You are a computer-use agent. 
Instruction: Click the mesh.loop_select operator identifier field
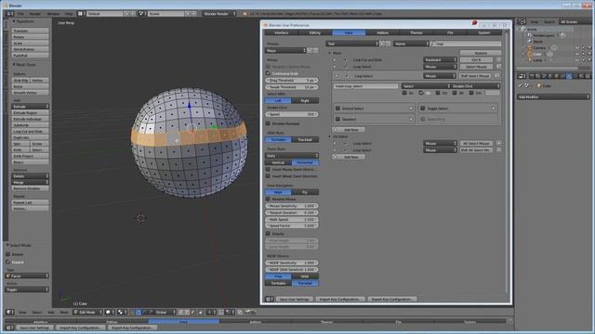pos(365,86)
